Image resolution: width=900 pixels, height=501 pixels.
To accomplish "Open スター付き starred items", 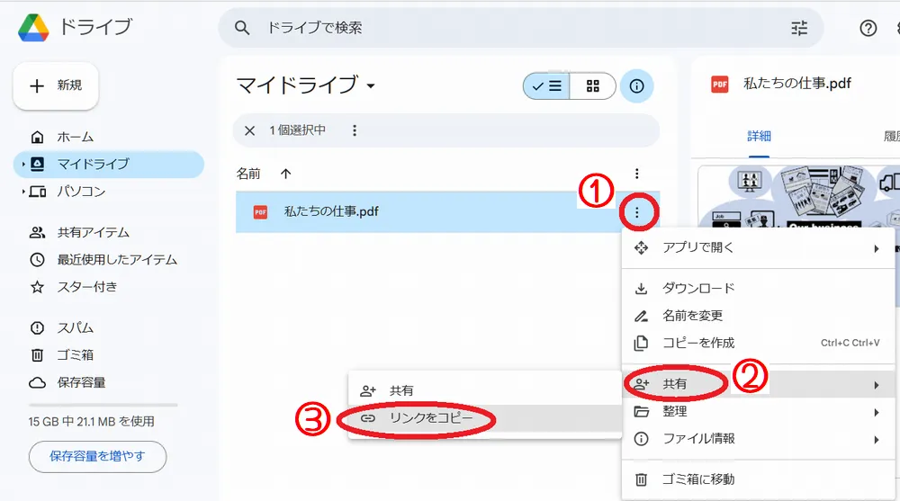I will (86, 287).
